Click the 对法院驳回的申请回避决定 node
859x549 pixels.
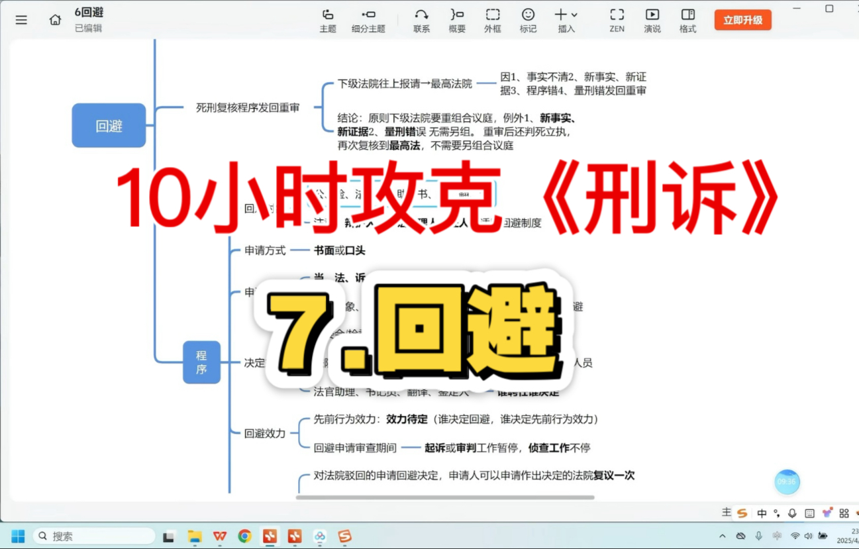(474, 475)
